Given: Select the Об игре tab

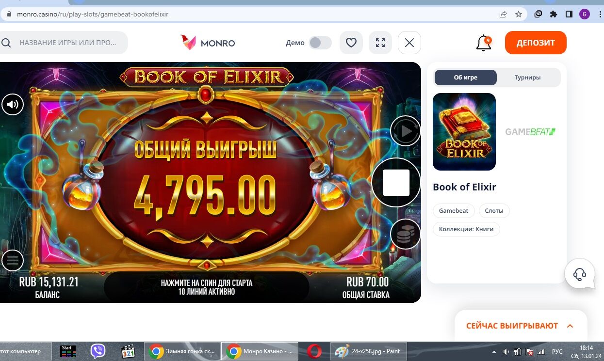Looking at the screenshot, I should click(466, 78).
